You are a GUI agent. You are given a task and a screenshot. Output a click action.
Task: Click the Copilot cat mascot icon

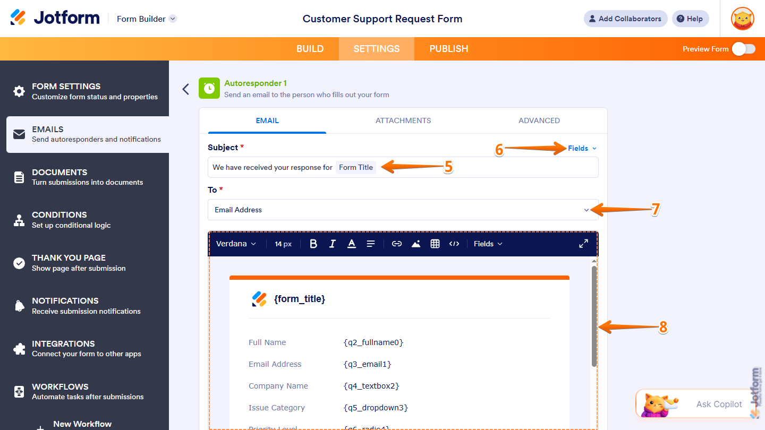point(659,404)
